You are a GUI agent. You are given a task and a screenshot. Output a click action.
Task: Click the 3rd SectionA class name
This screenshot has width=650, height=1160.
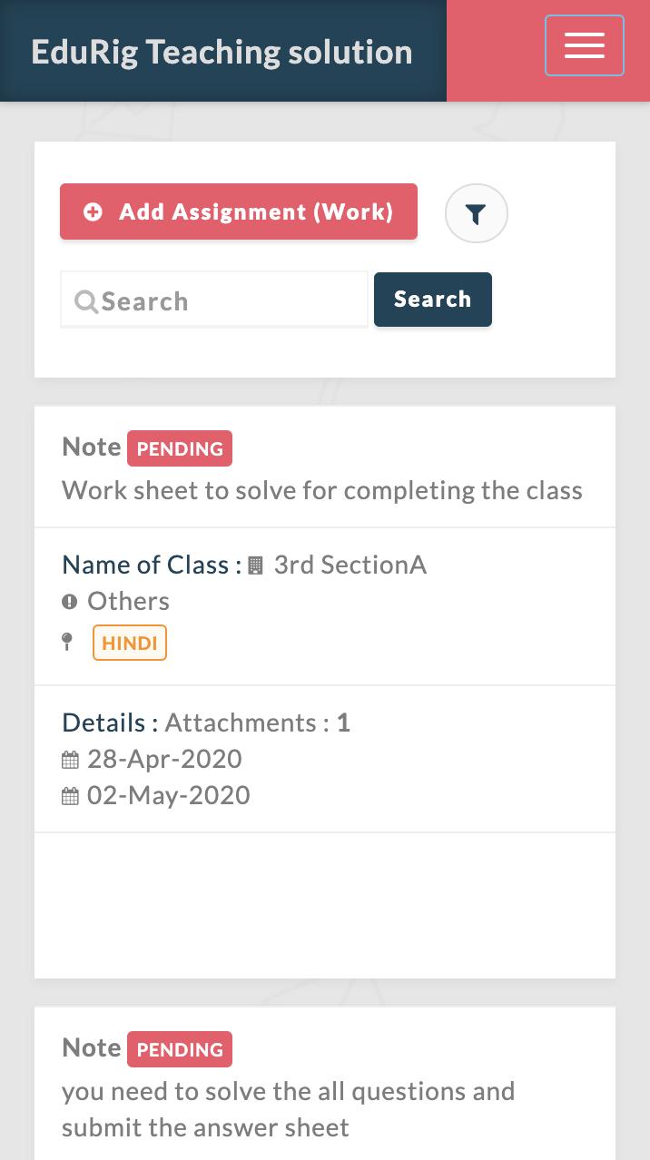pos(350,565)
